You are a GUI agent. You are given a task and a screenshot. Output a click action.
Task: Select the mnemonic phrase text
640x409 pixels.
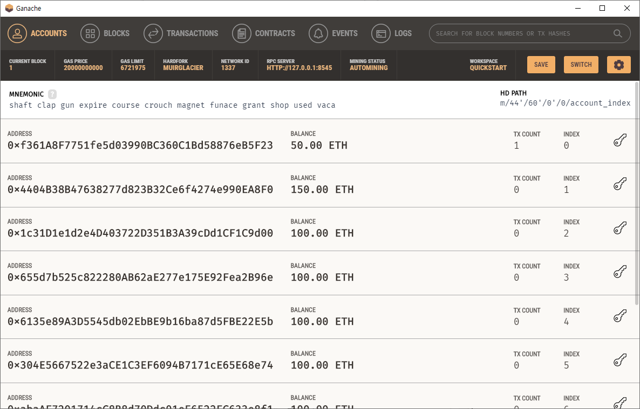point(172,105)
